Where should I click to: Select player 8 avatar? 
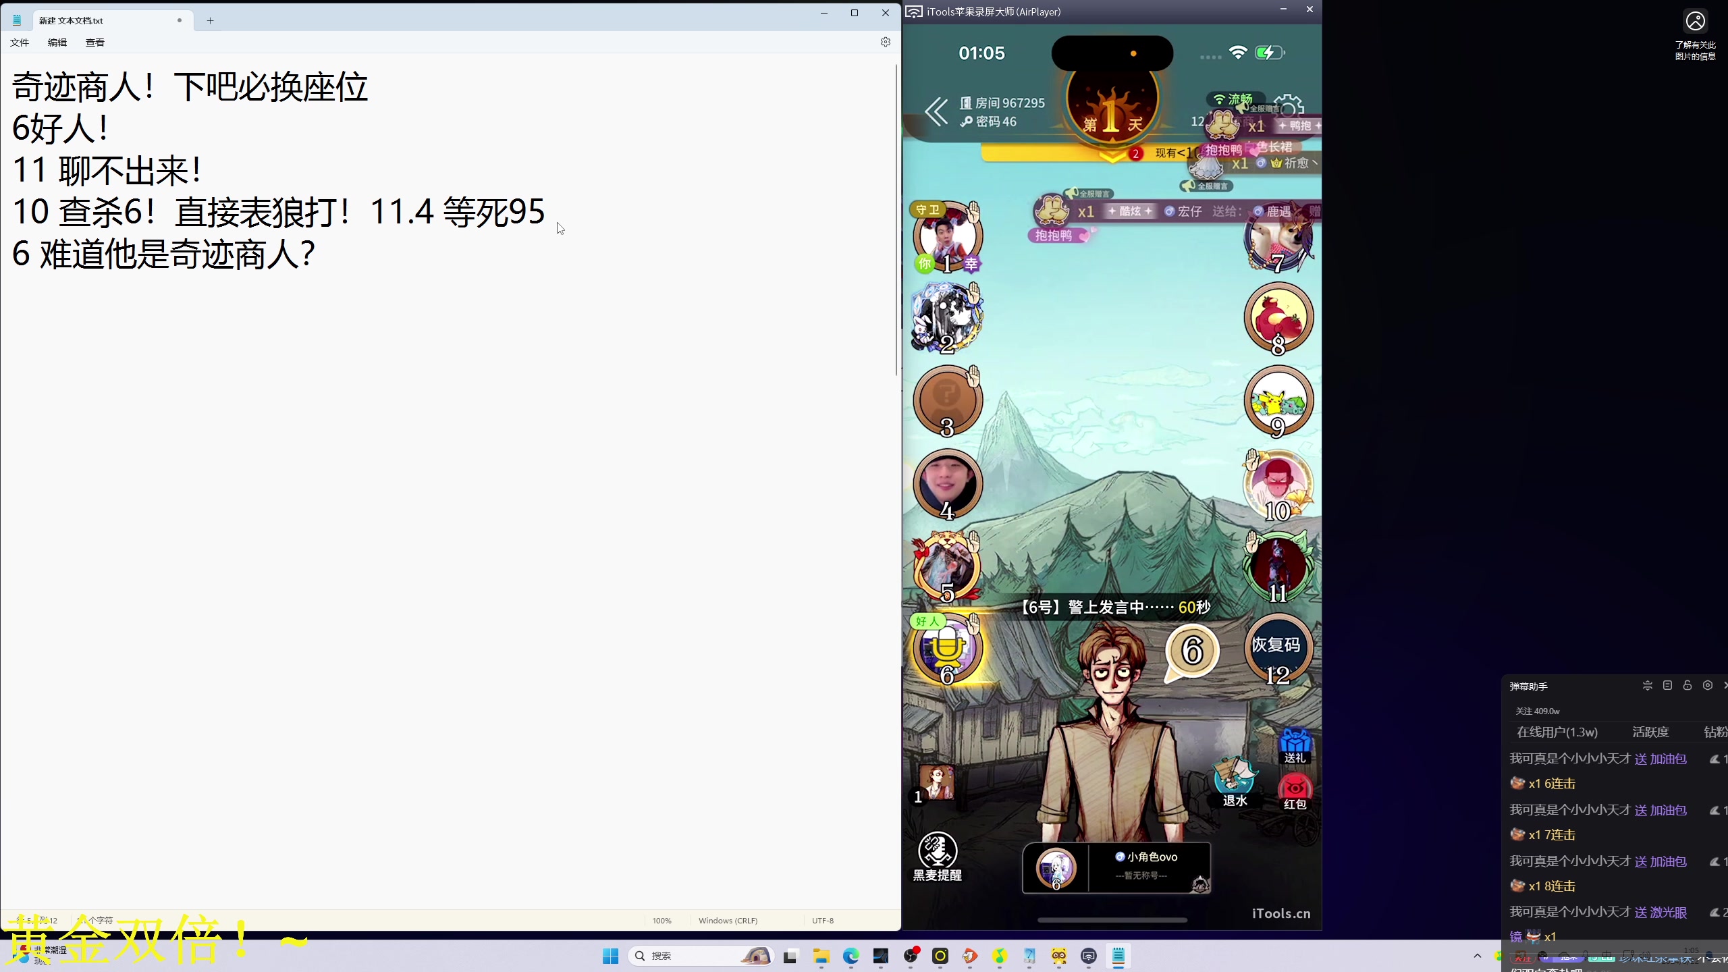pyautogui.click(x=1278, y=318)
